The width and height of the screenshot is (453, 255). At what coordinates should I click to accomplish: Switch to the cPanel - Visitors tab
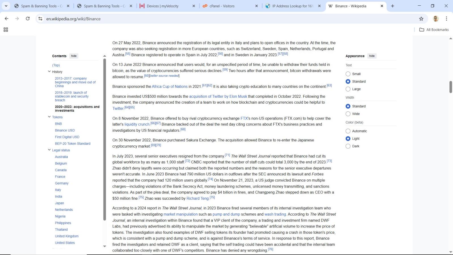point(222,6)
